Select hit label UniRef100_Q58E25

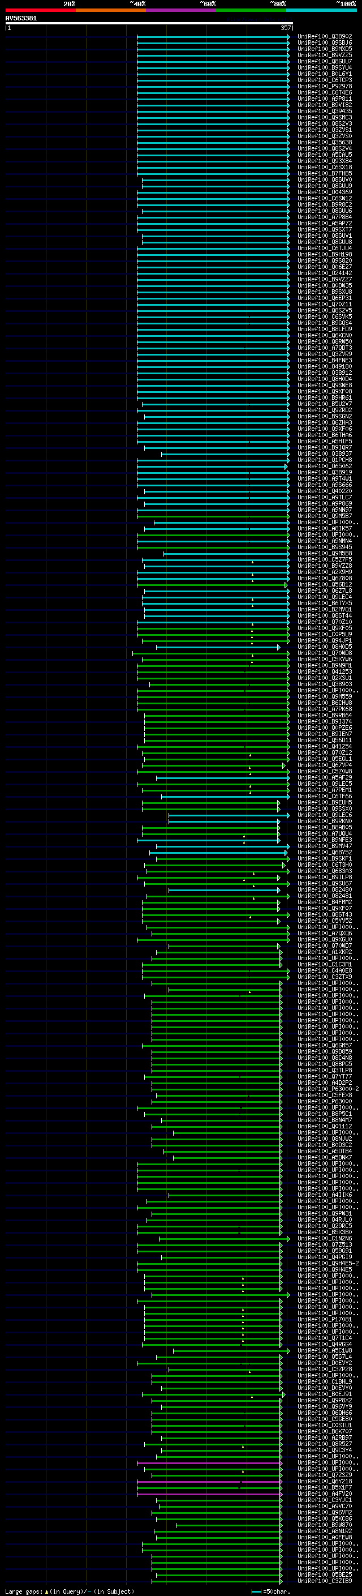324,1575
